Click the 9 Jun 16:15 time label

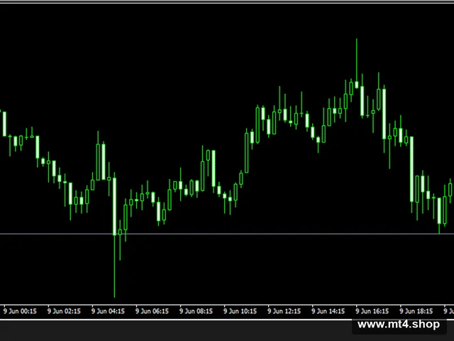point(372,311)
